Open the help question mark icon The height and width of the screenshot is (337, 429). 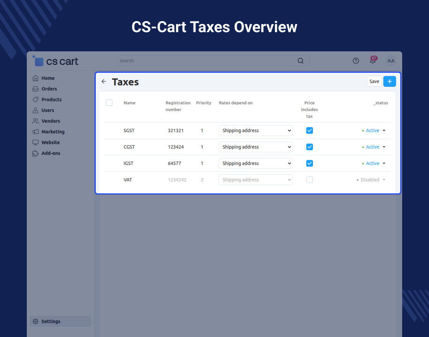pyautogui.click(x=356, y=61)
